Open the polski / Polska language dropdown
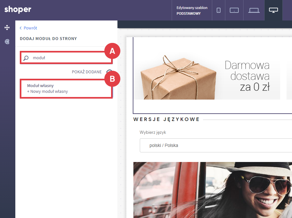This screenshot has width=292, height=218. coord(216,145)
